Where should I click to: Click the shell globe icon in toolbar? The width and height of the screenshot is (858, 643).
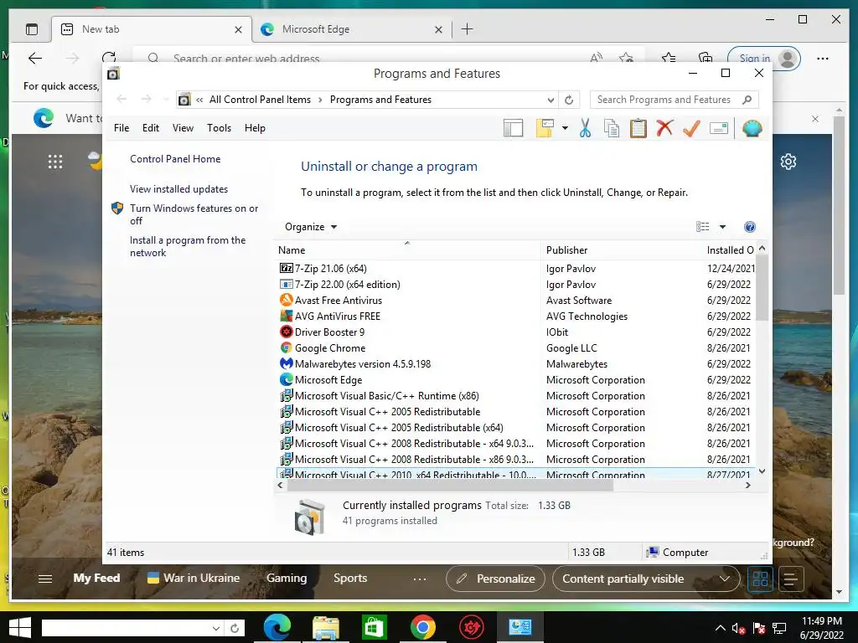click(x=752, y=128)
